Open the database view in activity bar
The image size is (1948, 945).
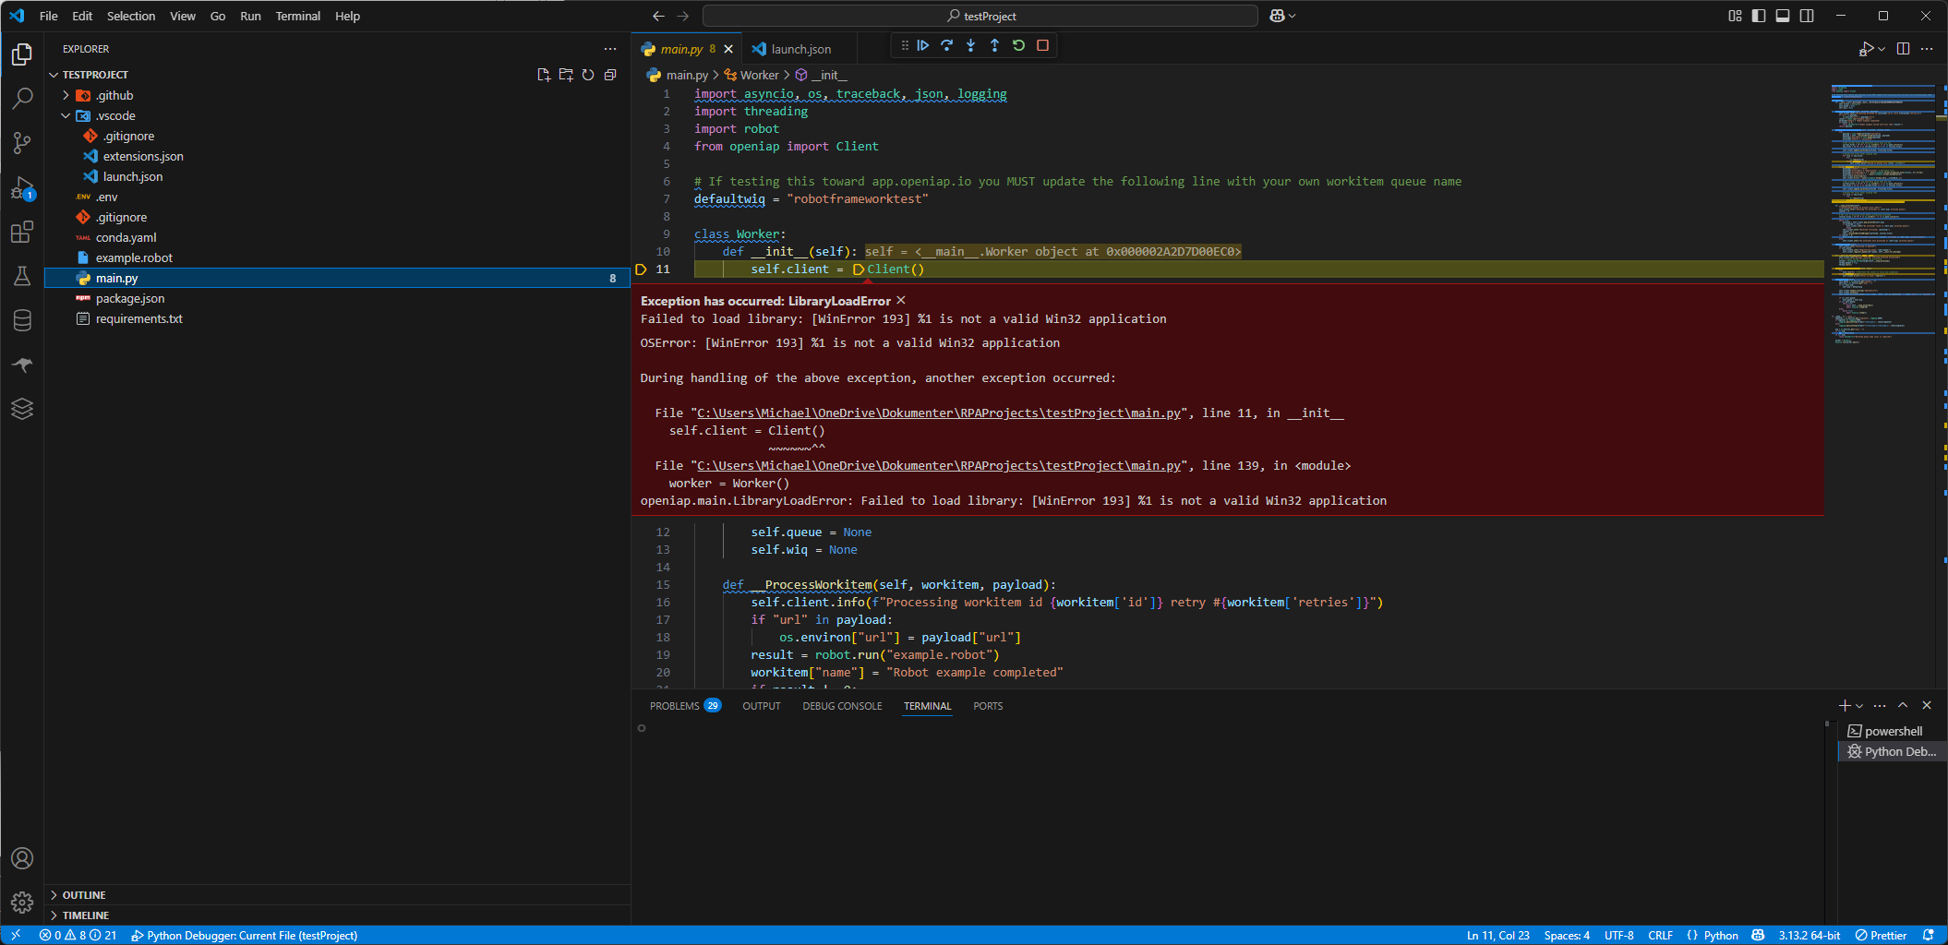[x=22, y=320]
